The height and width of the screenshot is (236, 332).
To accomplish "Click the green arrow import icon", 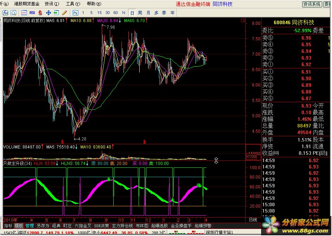I will 56,13.
